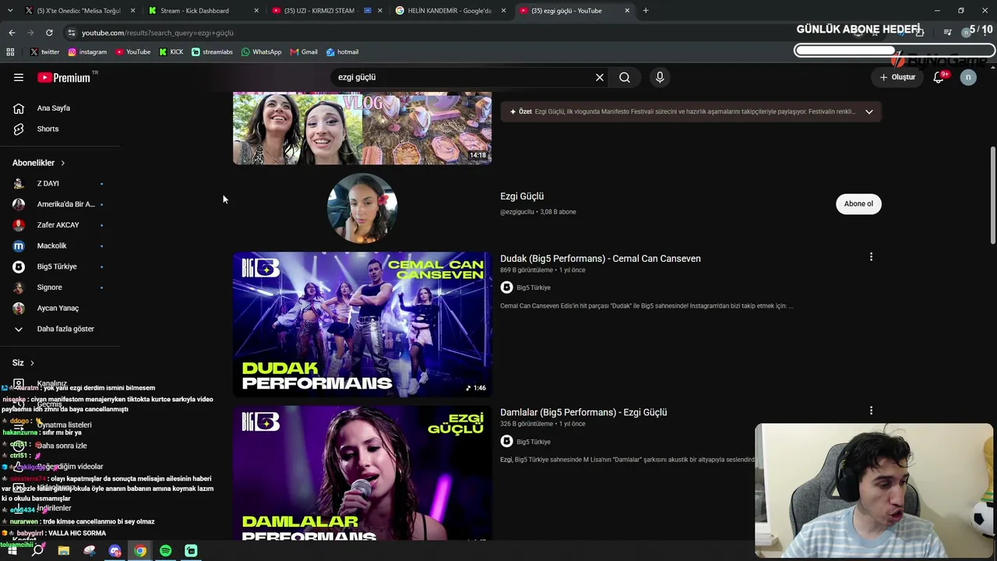
Task: Clear the search query with the X icon
Action: tap(600, 77)
